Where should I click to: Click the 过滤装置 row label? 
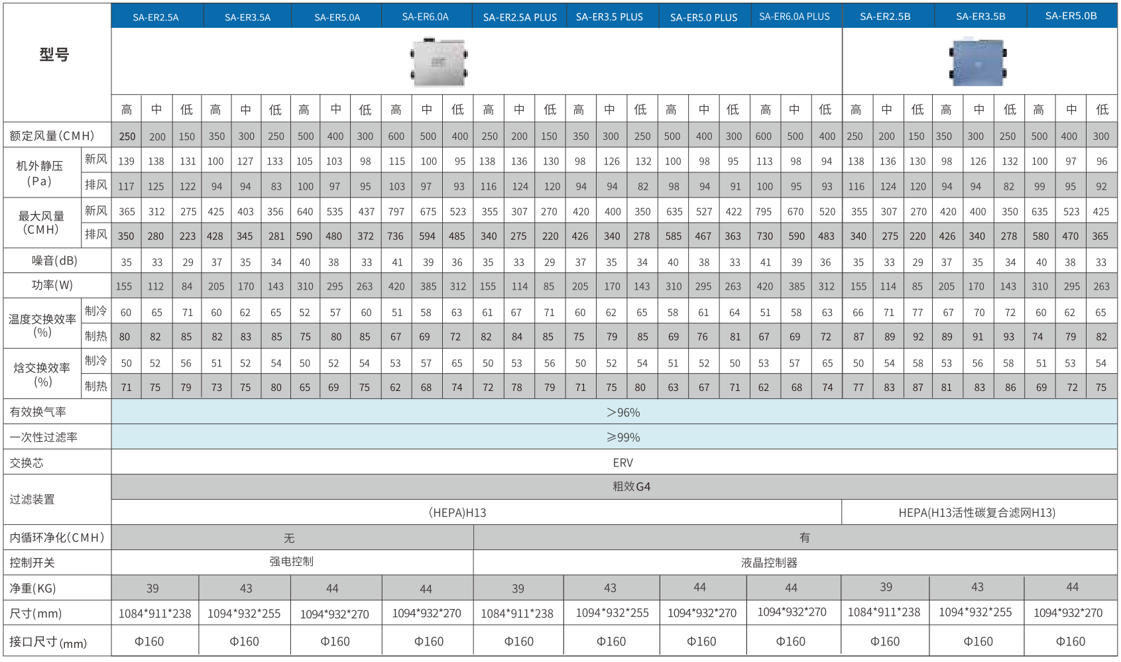tap(32, 500)
